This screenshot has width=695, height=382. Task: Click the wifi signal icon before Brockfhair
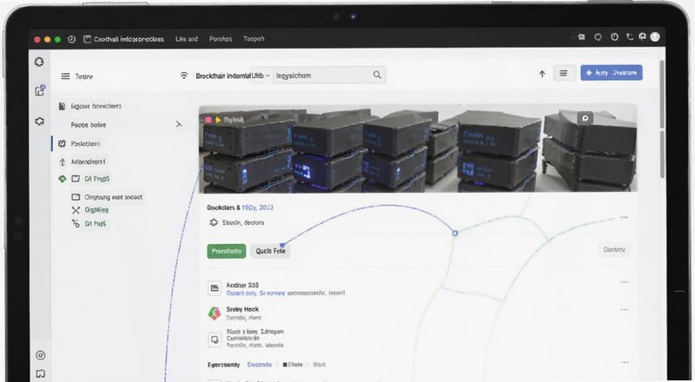[184, 76]
